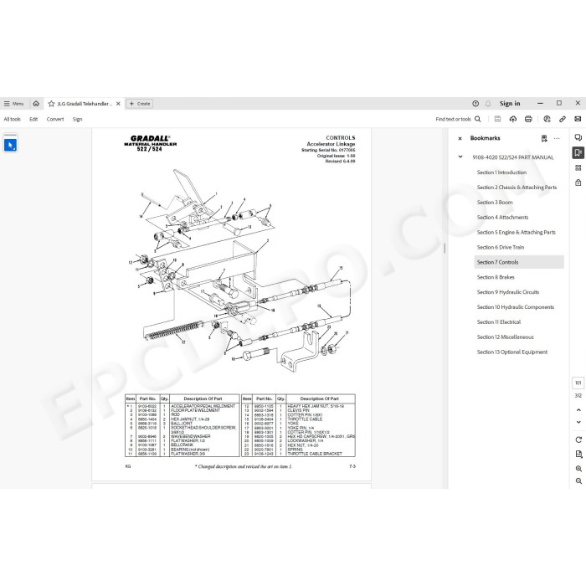Open the document protection lock icon
586x586 pixels.
(x=578, y=182)
